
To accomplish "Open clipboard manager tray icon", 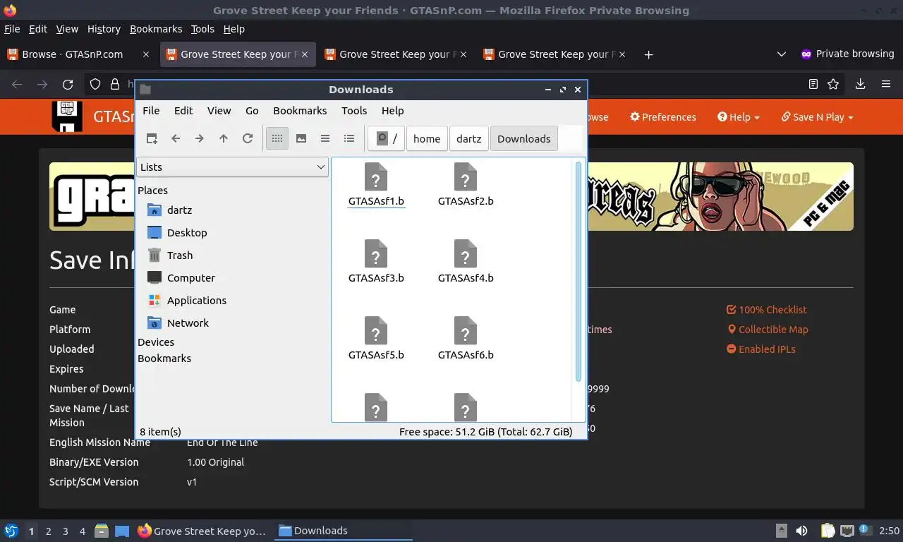I will tap(828, 531).
